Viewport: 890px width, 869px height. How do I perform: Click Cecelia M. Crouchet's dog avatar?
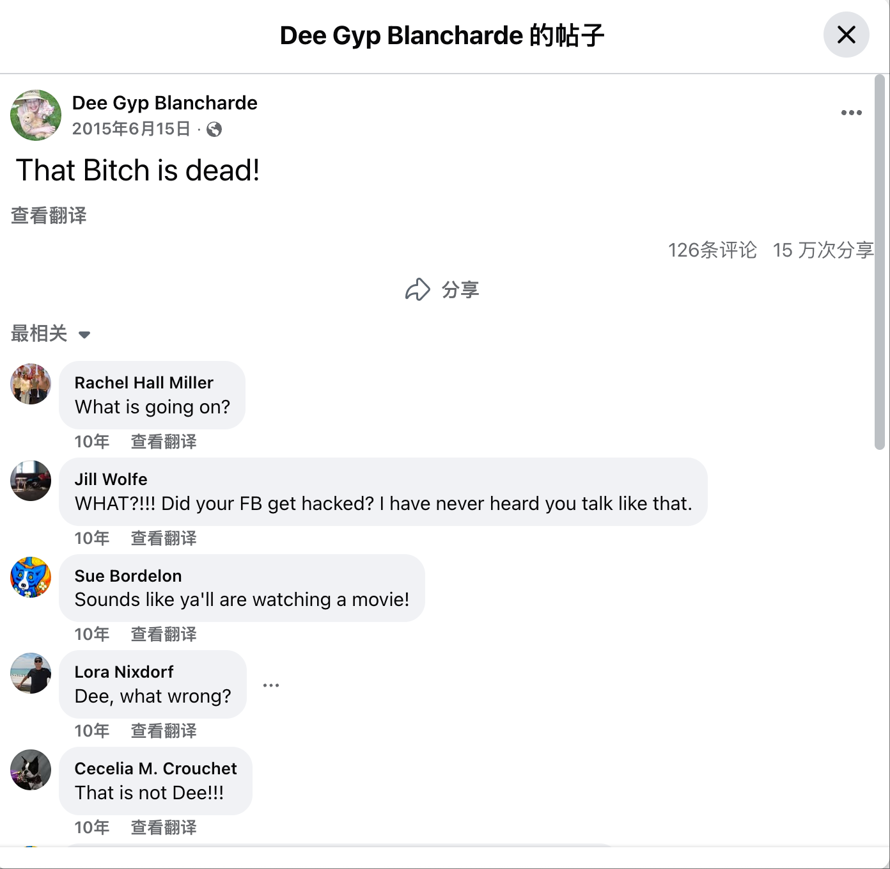[31, 770]
